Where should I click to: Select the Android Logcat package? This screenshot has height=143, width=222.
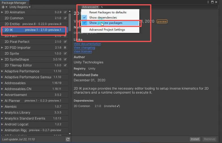34,124
